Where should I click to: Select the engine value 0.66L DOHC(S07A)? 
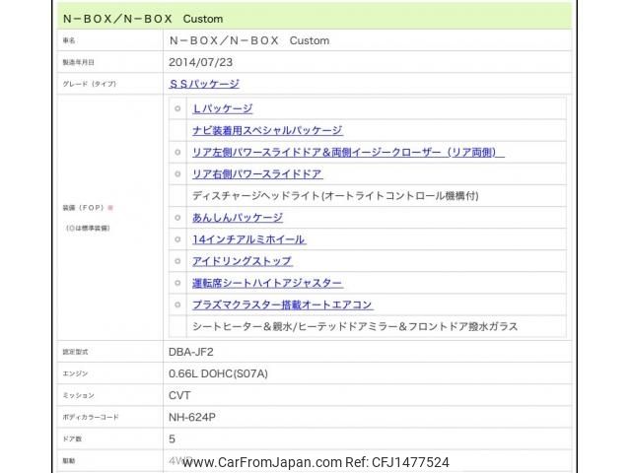point(218,373)
